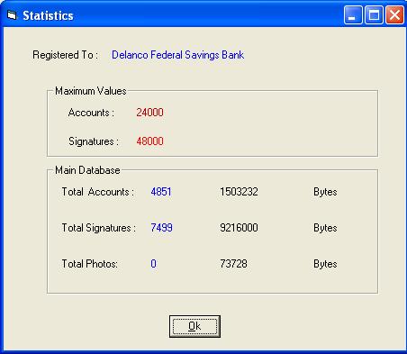Click the 'Total Accounts :' label

(98, 192)
